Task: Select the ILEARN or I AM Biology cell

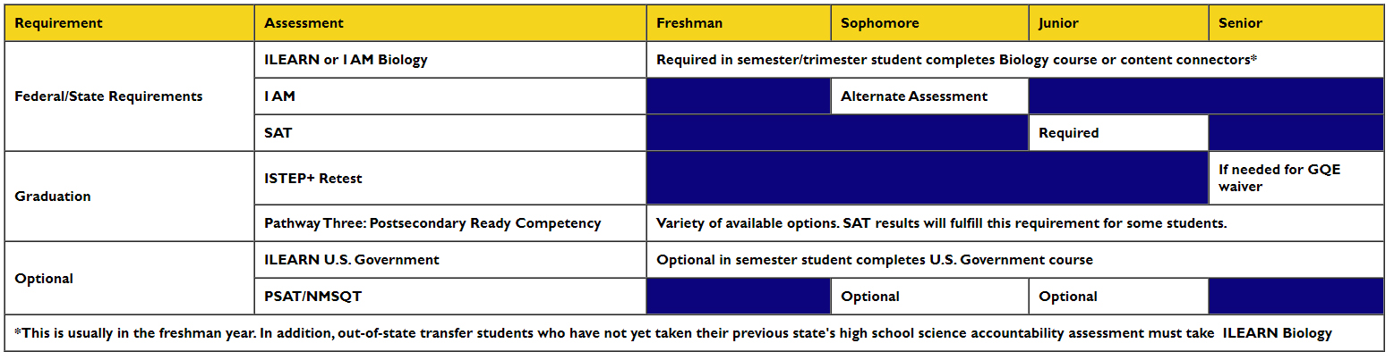Action: point(450,60)
